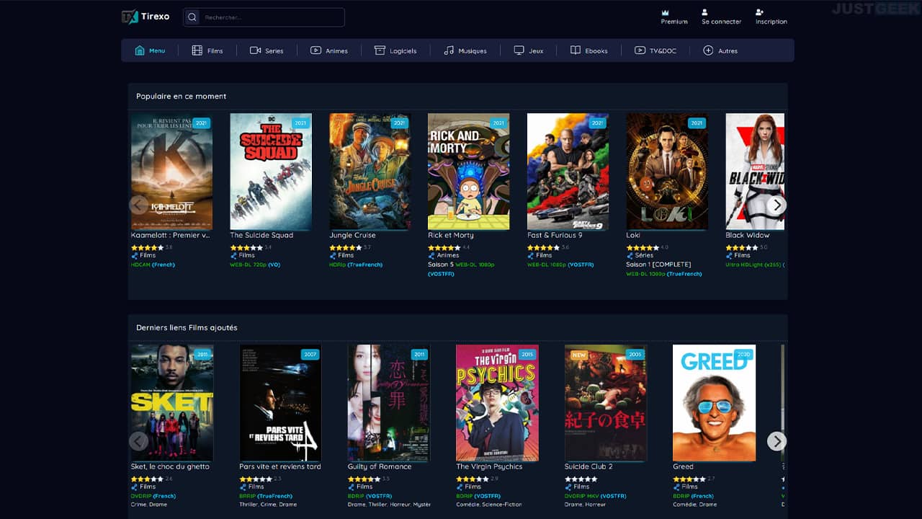
Task: Open the Series menu item
Action: (x=267, y=50)
